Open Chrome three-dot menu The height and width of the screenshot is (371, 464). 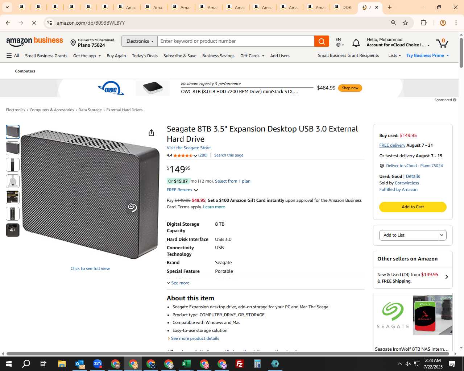[456, 23]
